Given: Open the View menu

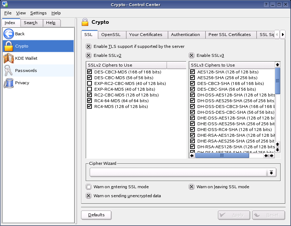Looking at the screenshot, I should [21, 13].
